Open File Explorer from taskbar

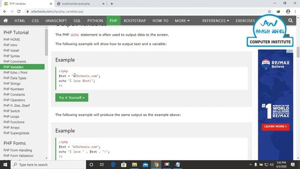[135, 165]
